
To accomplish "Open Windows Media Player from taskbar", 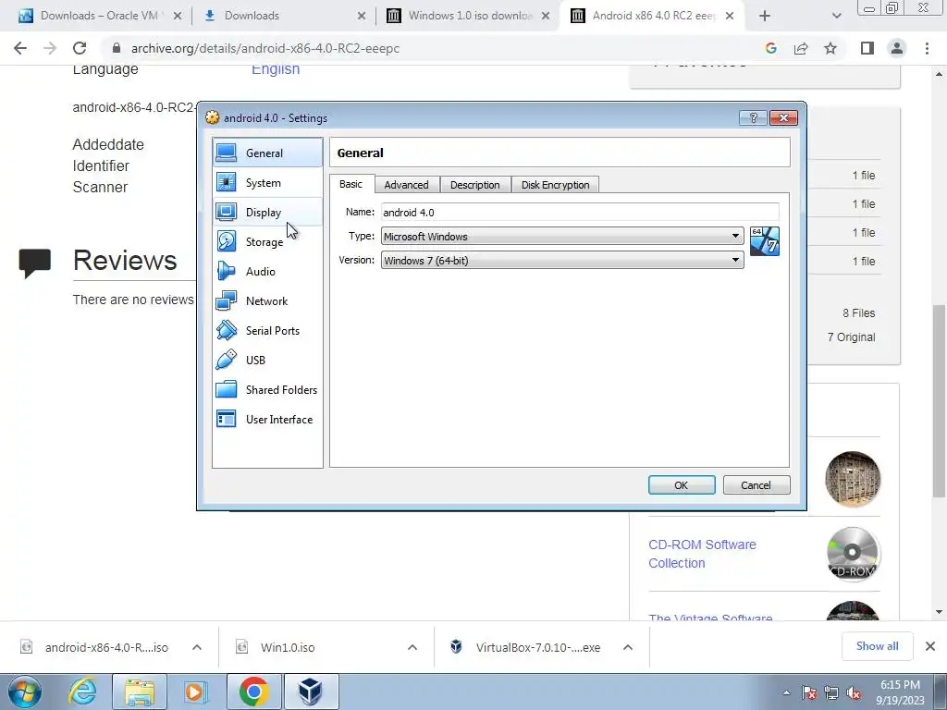I will click(x=196, y=692).
